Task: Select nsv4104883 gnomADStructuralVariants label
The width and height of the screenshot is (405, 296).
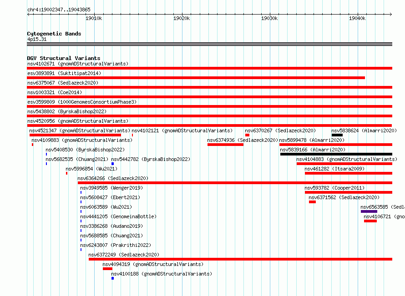Action: point(347,159)
